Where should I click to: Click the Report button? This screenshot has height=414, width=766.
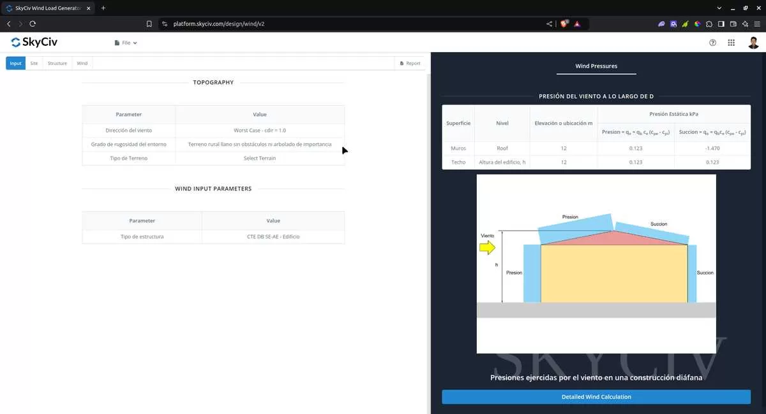[410, 63]
